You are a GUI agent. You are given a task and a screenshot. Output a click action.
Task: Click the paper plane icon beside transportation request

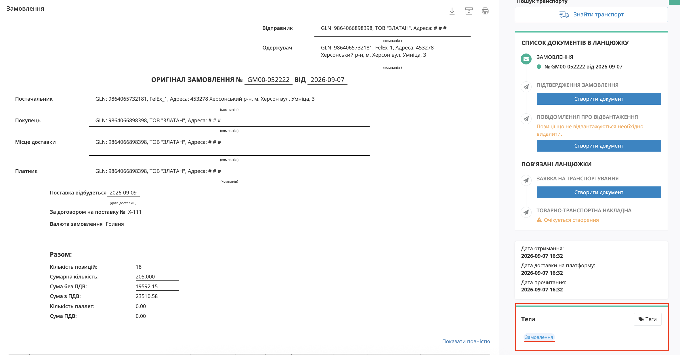(526, 180)
